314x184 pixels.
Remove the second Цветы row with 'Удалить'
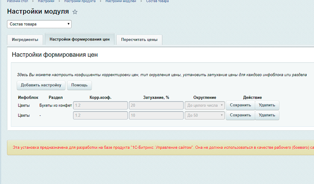(x=267, y=115)
